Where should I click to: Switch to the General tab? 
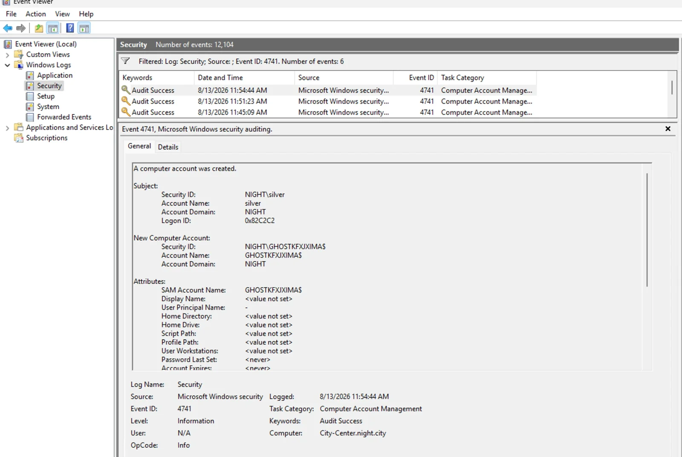(x=139, y=146)
